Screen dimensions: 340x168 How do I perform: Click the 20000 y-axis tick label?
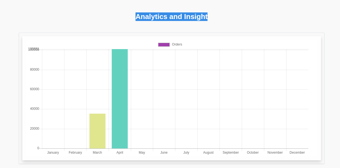pos(34,129)
